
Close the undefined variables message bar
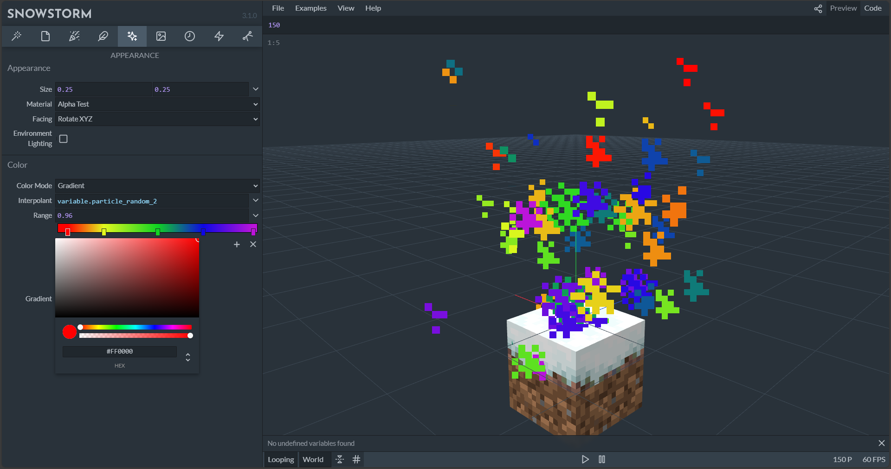point(882,443)
